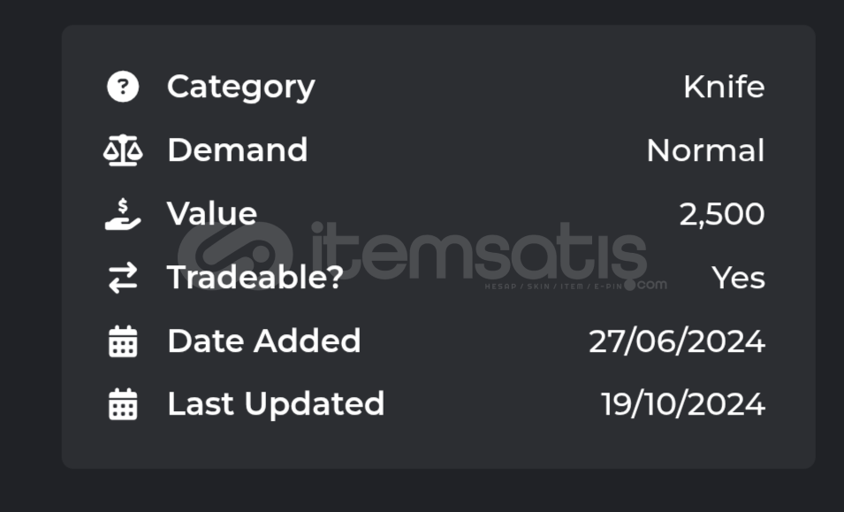Click the balance scale Demand icon
The width and height of the screenshot is (844, 512).
click(x=123, y=149)
